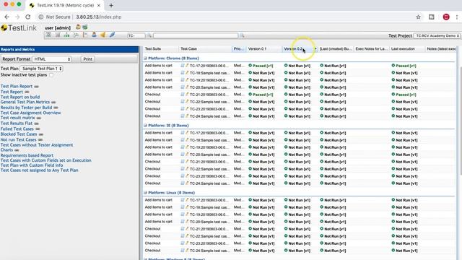This screenshot has width=462, height=260.
Task: Click Passed [v1] in Chrome TC-17 Version 0.1 cell
Action: (263, 66)
